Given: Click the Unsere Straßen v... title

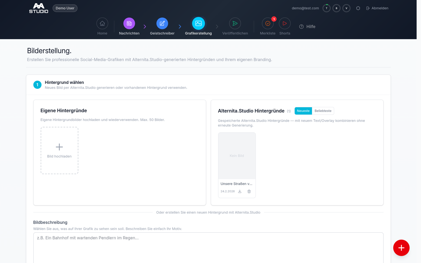Looking at the screenshot, I should 237,184.
